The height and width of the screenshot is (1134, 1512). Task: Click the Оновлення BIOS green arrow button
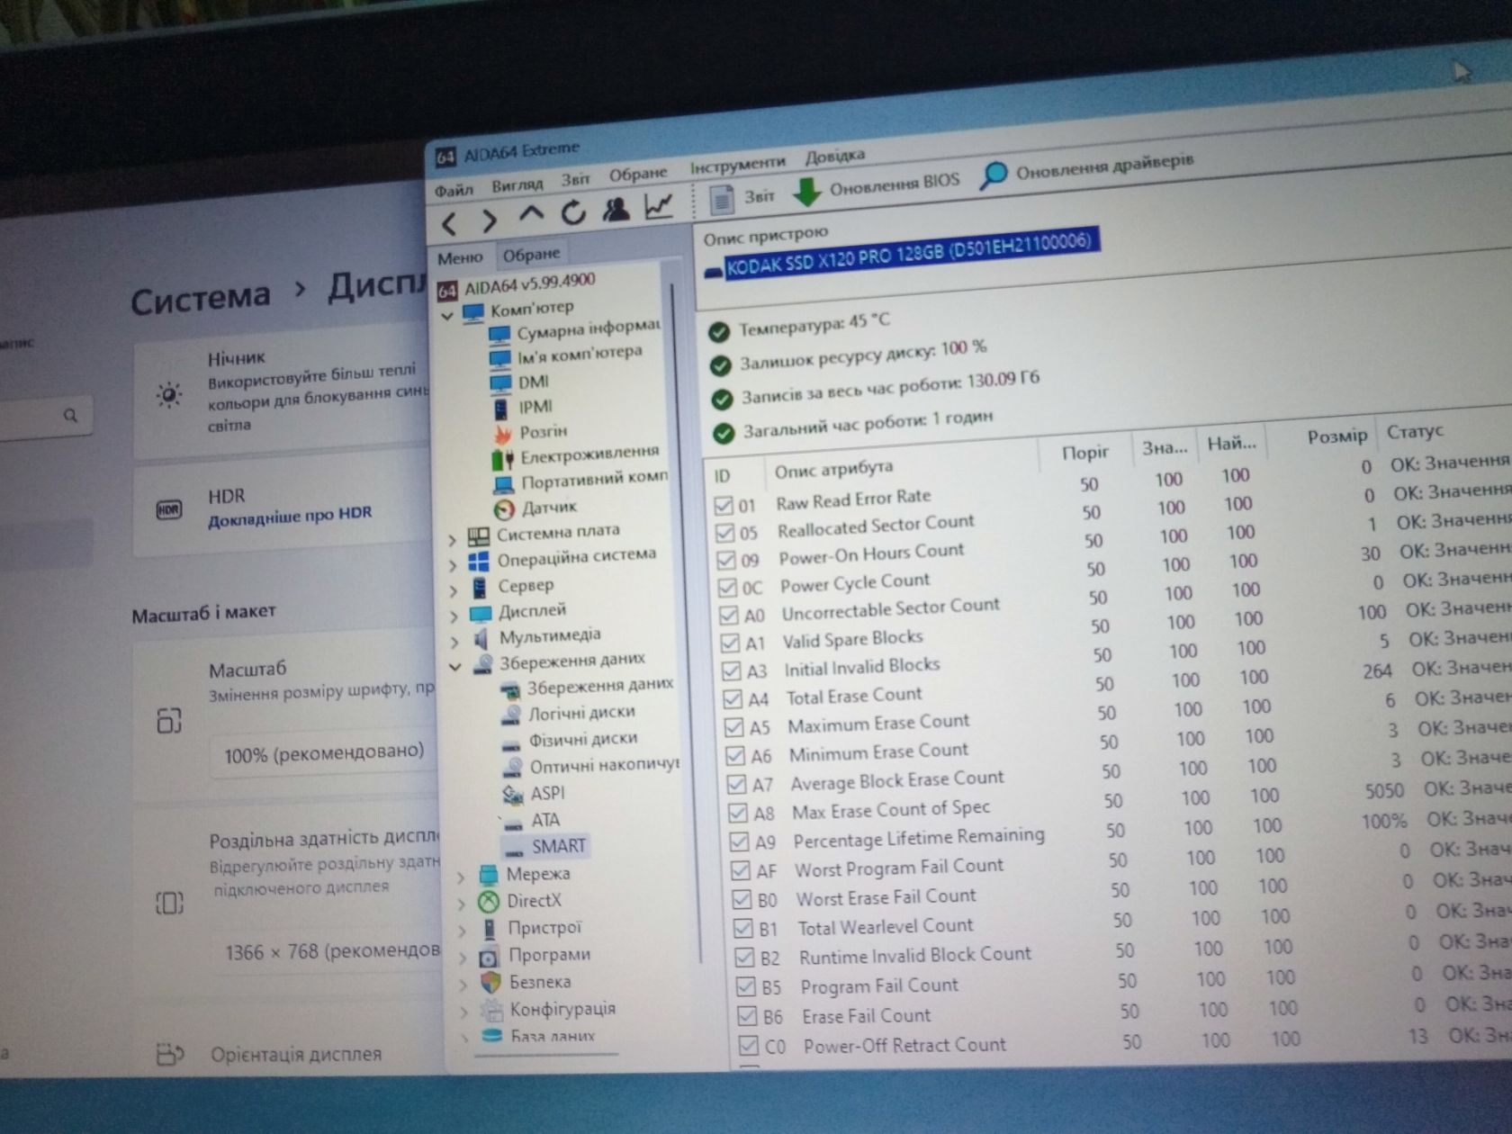tap(877, 185)
